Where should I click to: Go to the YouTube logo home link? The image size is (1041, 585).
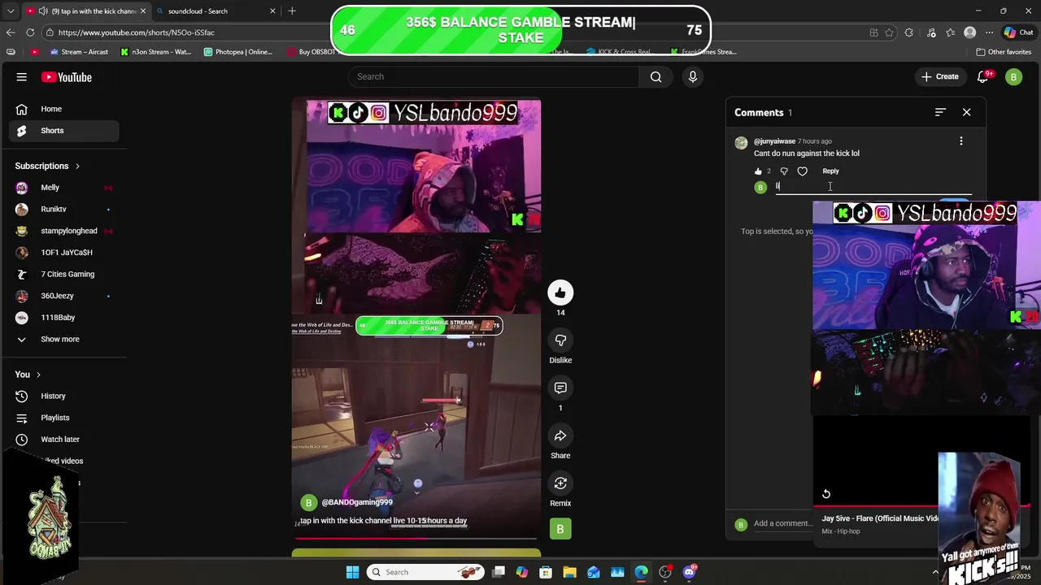(x=67, y=77)
